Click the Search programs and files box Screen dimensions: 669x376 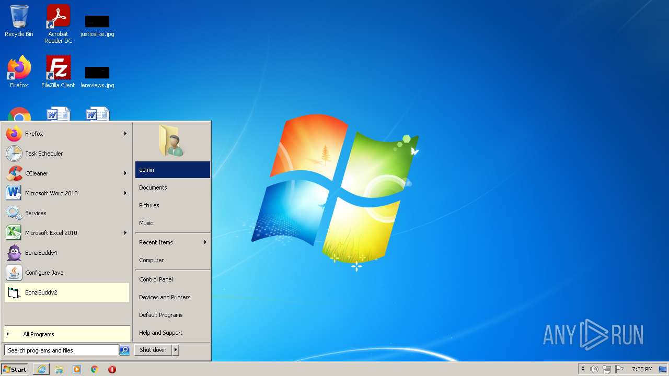pyautogui.click(x=61, y=350)
